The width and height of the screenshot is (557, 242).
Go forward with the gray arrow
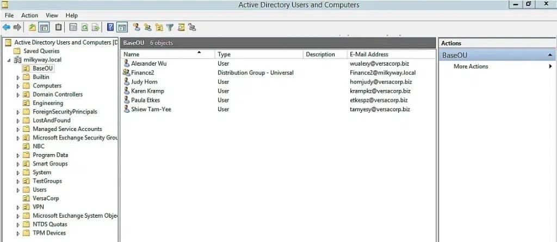pos(17,27)
